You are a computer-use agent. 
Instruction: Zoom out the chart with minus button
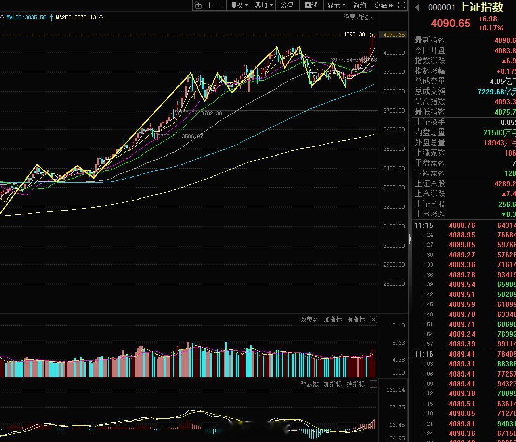tap(220, 5)
